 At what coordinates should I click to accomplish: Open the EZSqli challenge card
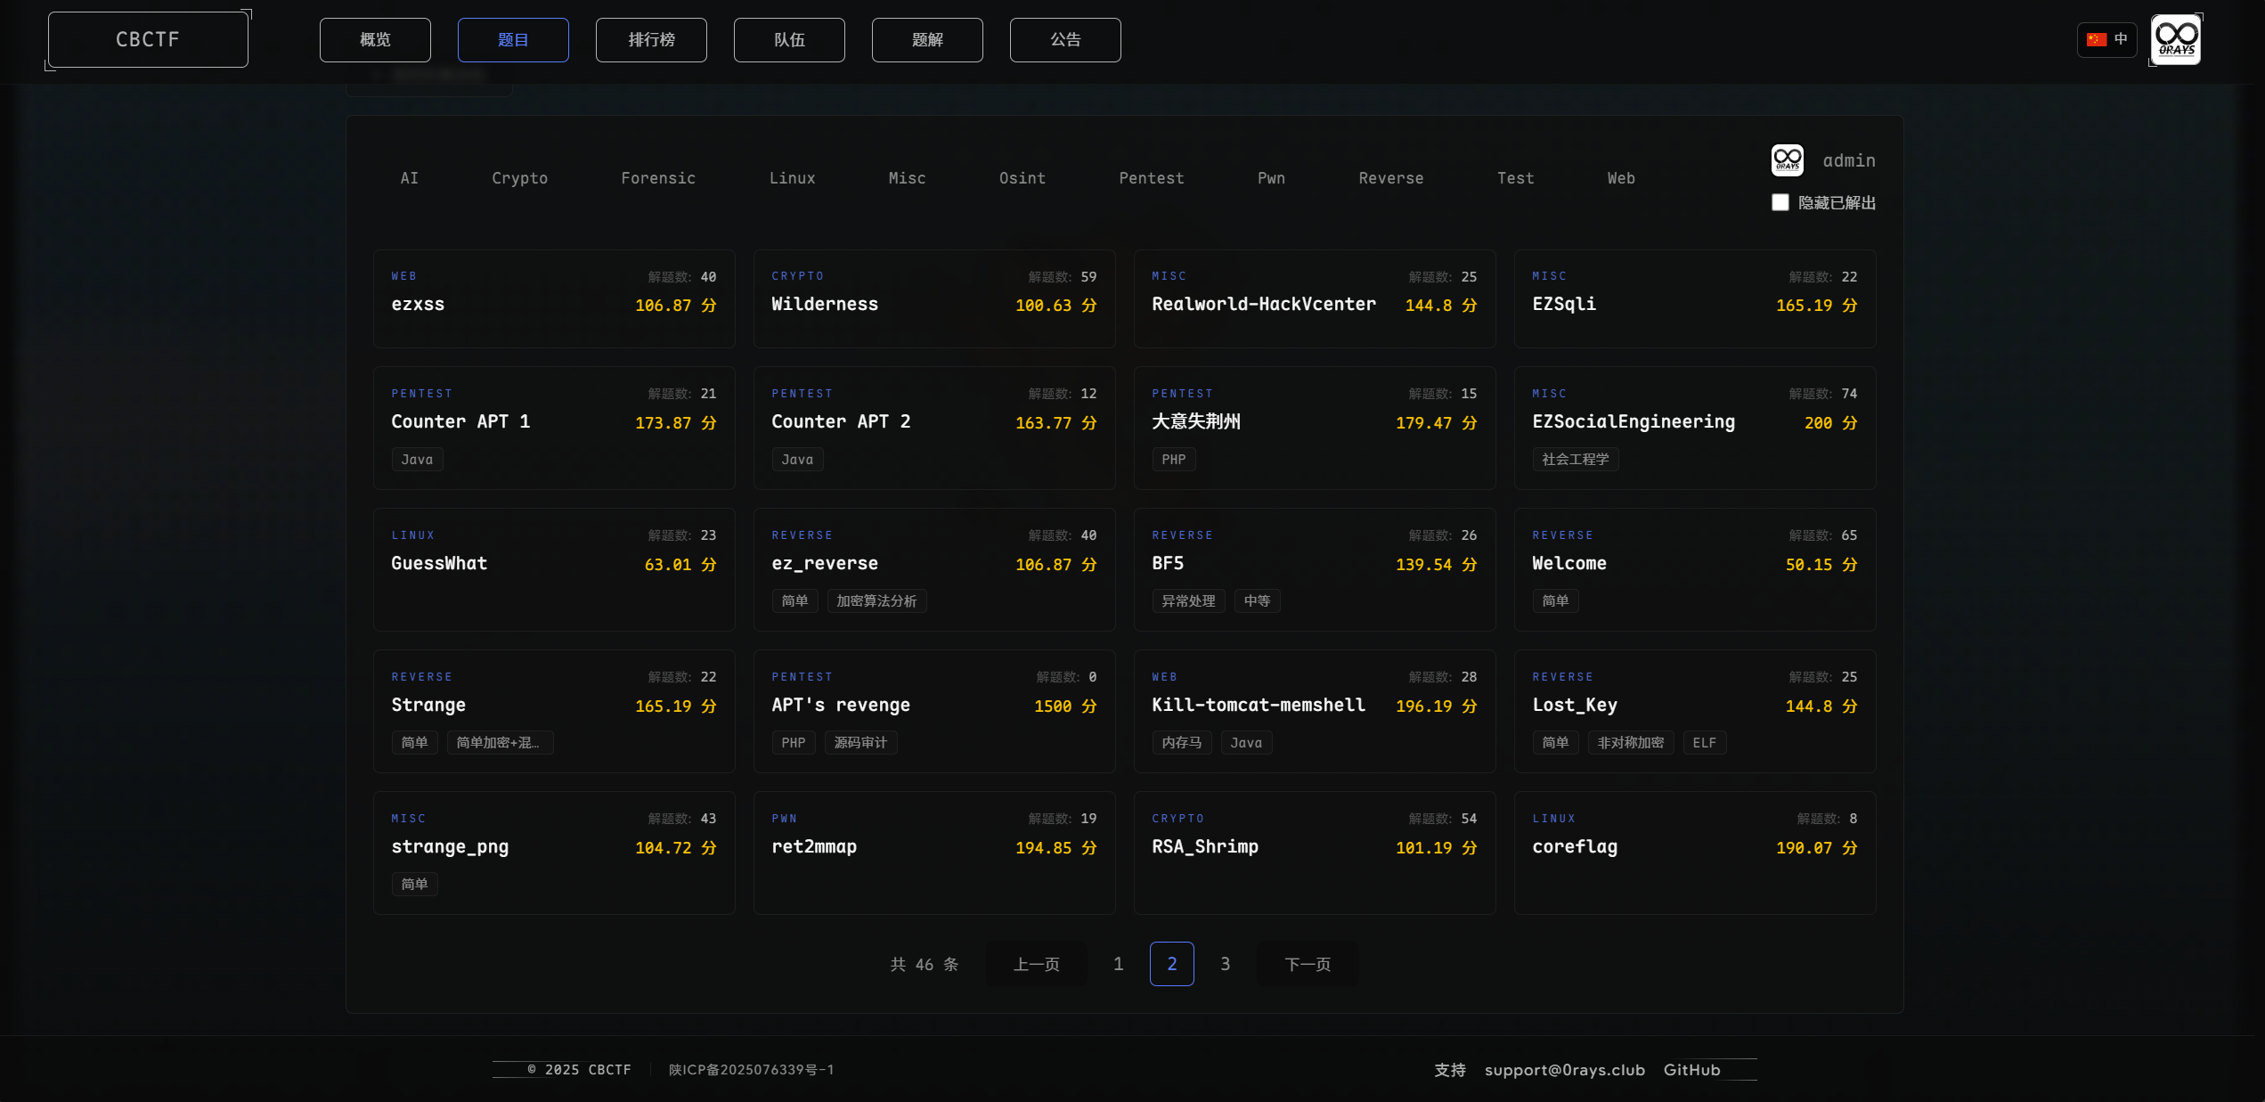(1695, 298)
